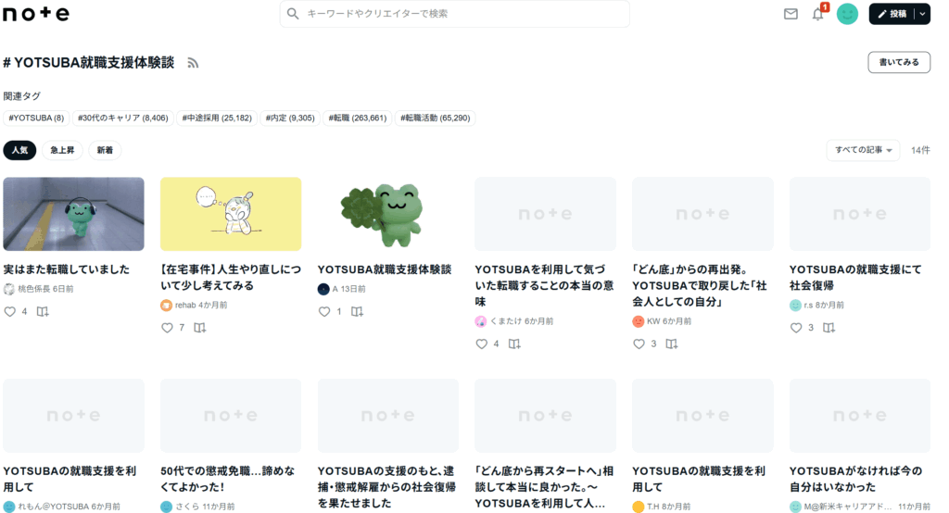Open 桃色係長 author avatar
This screenshot has height=513, width=949.
pos(9,289)
